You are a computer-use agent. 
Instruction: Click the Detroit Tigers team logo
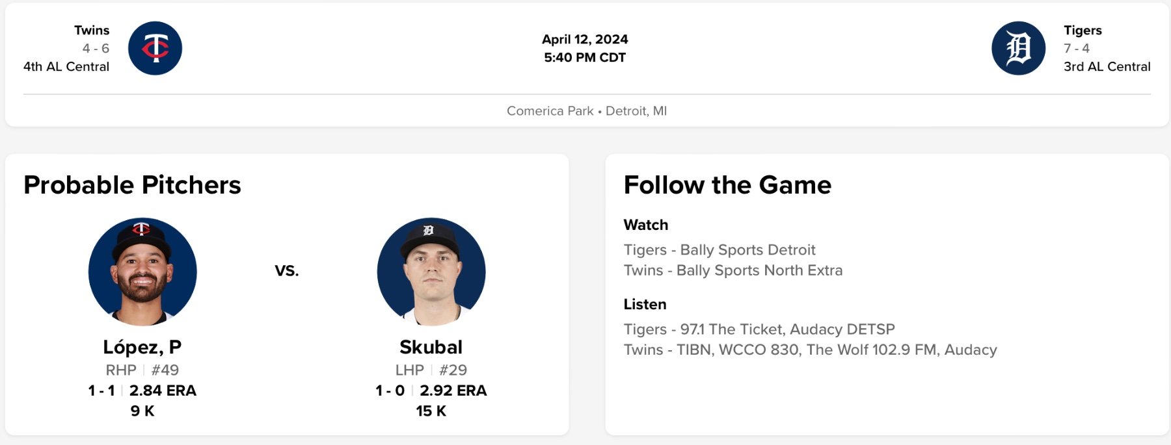pos(1018,48)
